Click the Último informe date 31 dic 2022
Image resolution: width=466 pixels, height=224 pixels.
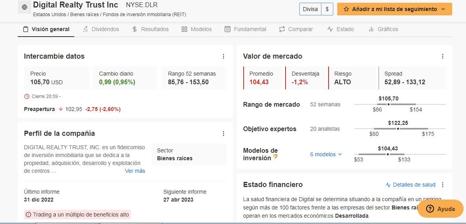click(x=39, y=200)
